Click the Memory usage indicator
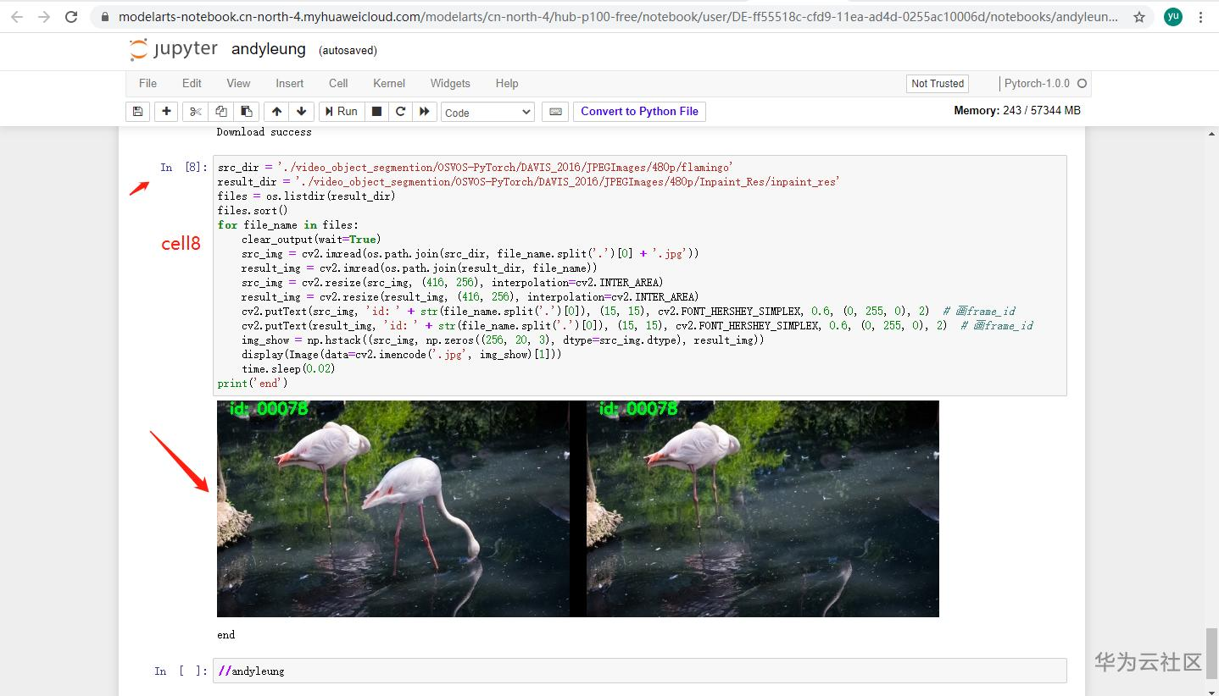1219x696 pixels. [1017, 111]
